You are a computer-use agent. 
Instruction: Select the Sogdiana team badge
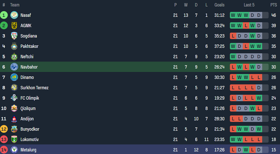14,36
